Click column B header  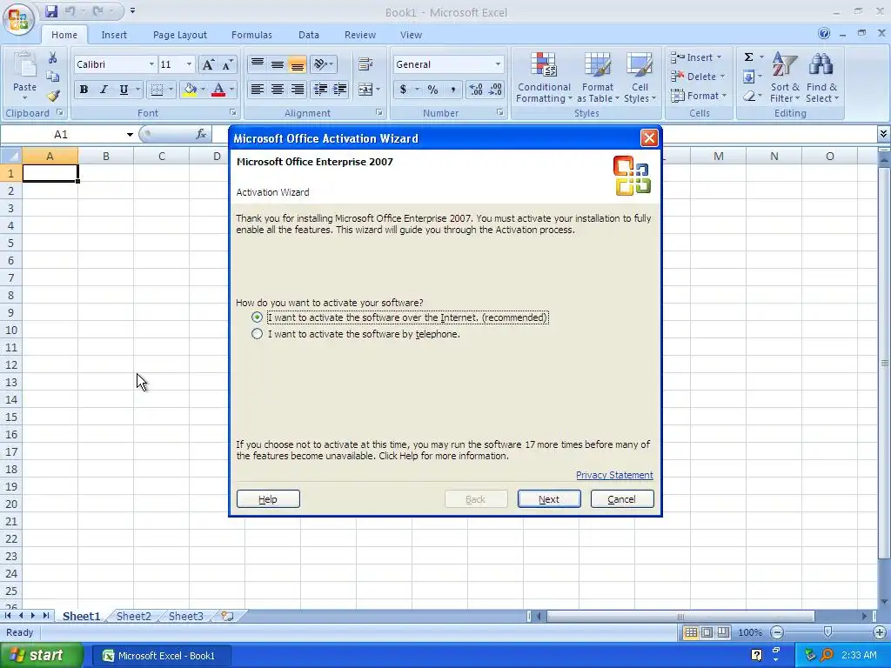[105, 156]
